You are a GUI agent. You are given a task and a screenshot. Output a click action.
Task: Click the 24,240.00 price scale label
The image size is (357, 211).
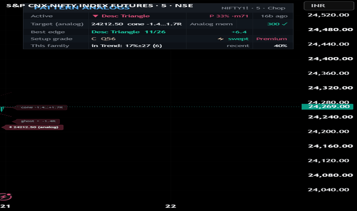click(x=330, y=117)
